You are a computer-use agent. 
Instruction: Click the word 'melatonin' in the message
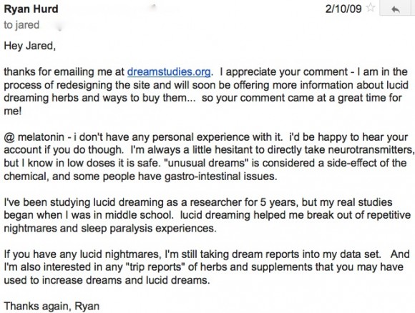pos(41,137)
